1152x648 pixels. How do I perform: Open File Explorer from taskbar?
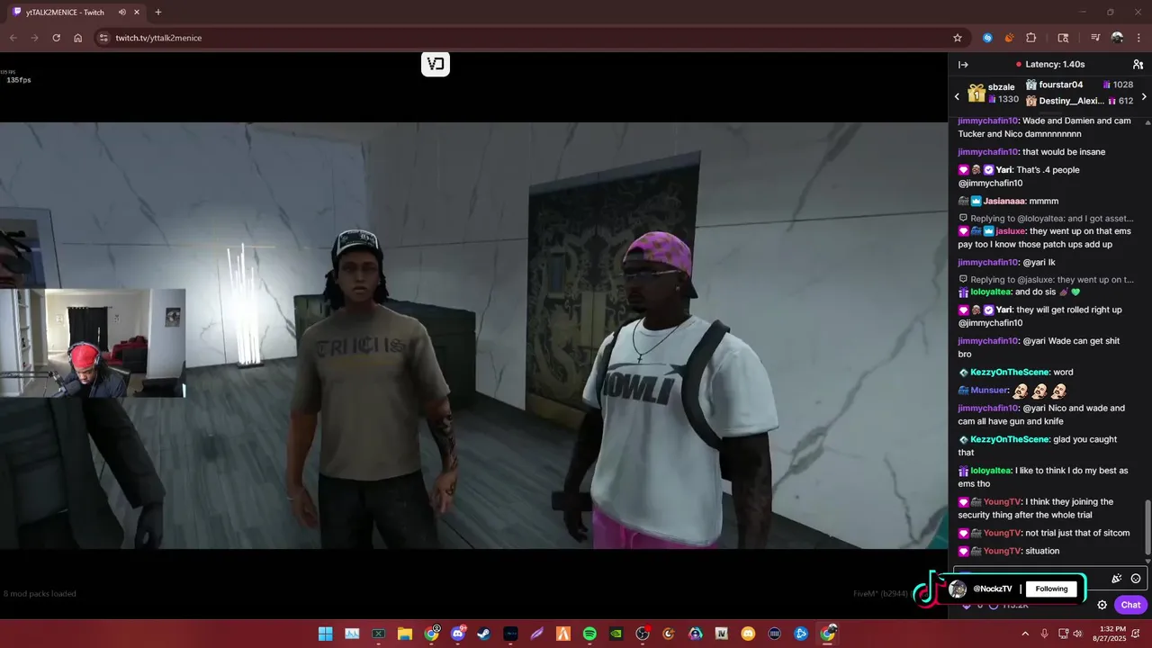coord(405,634)
